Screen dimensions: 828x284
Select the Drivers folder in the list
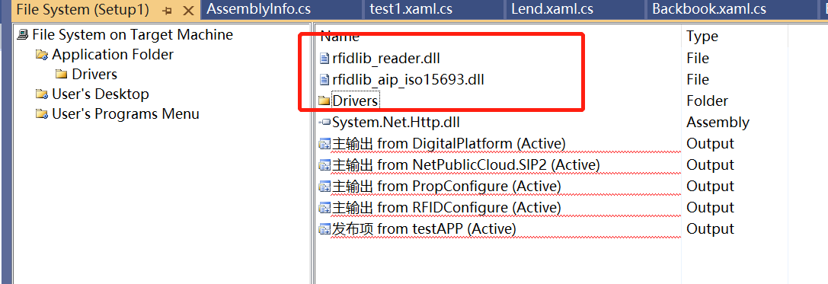(x=356, y=101)
